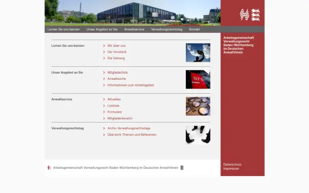Click the sky and hat thumbnail image
Viewport: 309px width, 193px height.
point(198,52)
